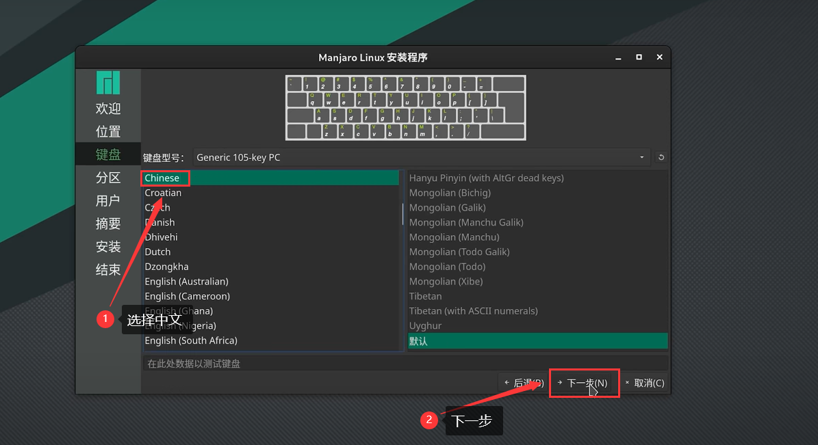Choose Mongolian (Bichig) variant
The height and width of the screenshot is (445, 818).
(538, 193)
